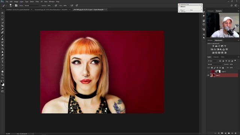
Task: Select the Type tool
Action: (2, 61)
